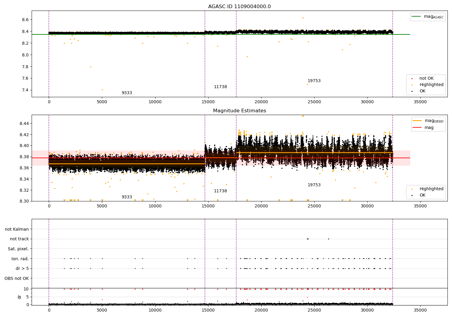Click the 11738 annotation in the middle plot
Viewport: 452px width, 317px height.
coord(220,191)
